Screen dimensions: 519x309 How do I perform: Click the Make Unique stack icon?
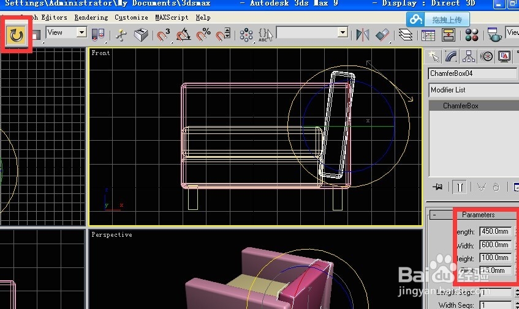coord(481,187)
